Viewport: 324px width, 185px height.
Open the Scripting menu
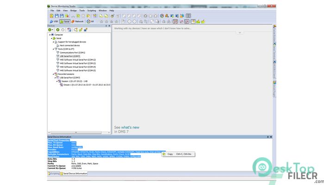[92, 11]
